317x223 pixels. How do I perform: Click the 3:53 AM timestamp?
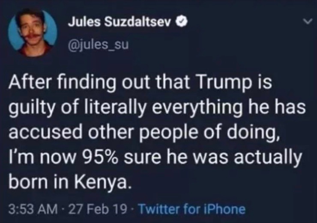(x=32, y=210)
